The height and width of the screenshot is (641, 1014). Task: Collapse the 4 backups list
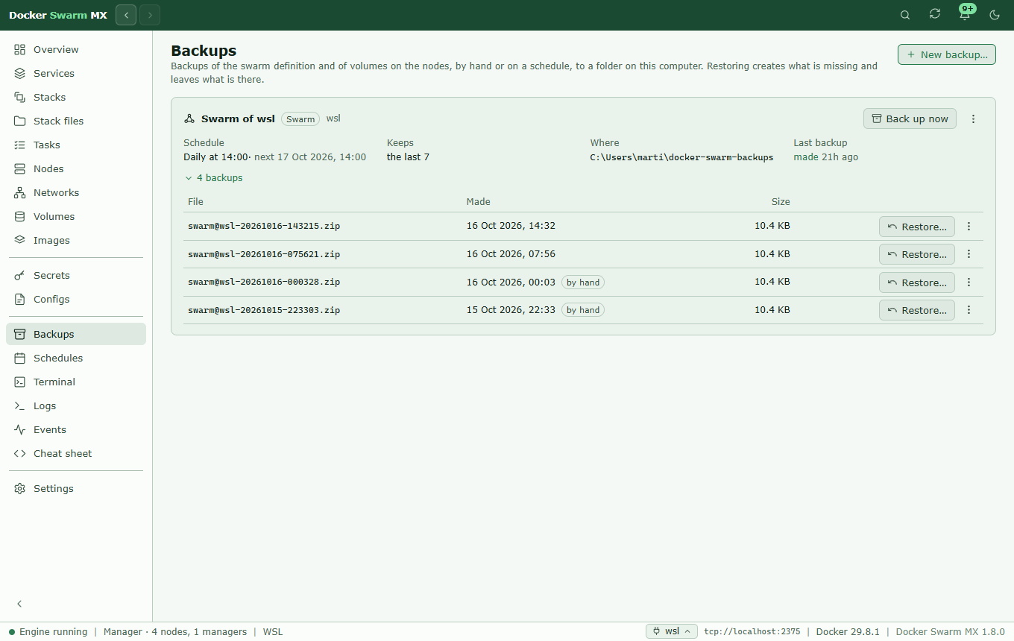pyautogui.click(x=214, y=178)
